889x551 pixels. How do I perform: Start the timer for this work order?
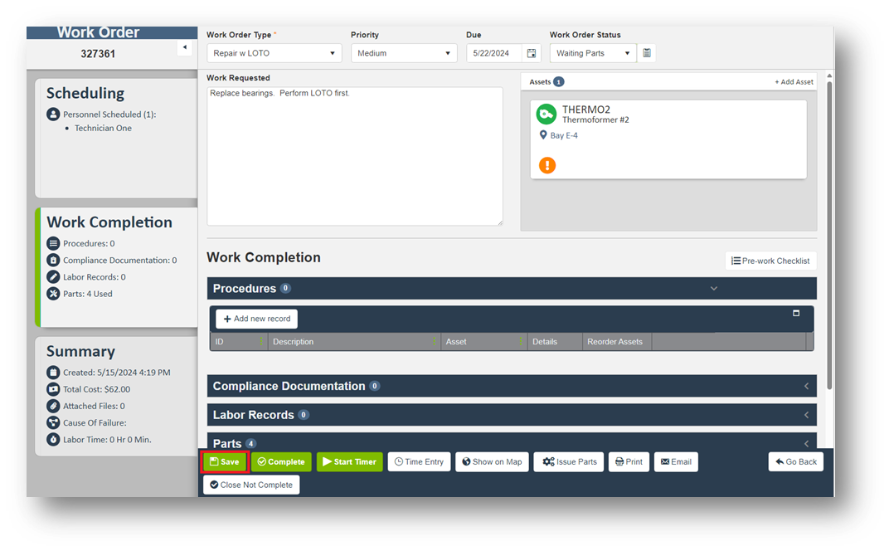point(349,462)
